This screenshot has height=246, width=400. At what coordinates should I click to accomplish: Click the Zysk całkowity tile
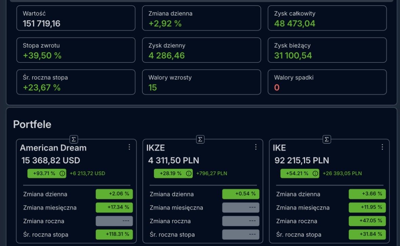(x=327, y=18)
